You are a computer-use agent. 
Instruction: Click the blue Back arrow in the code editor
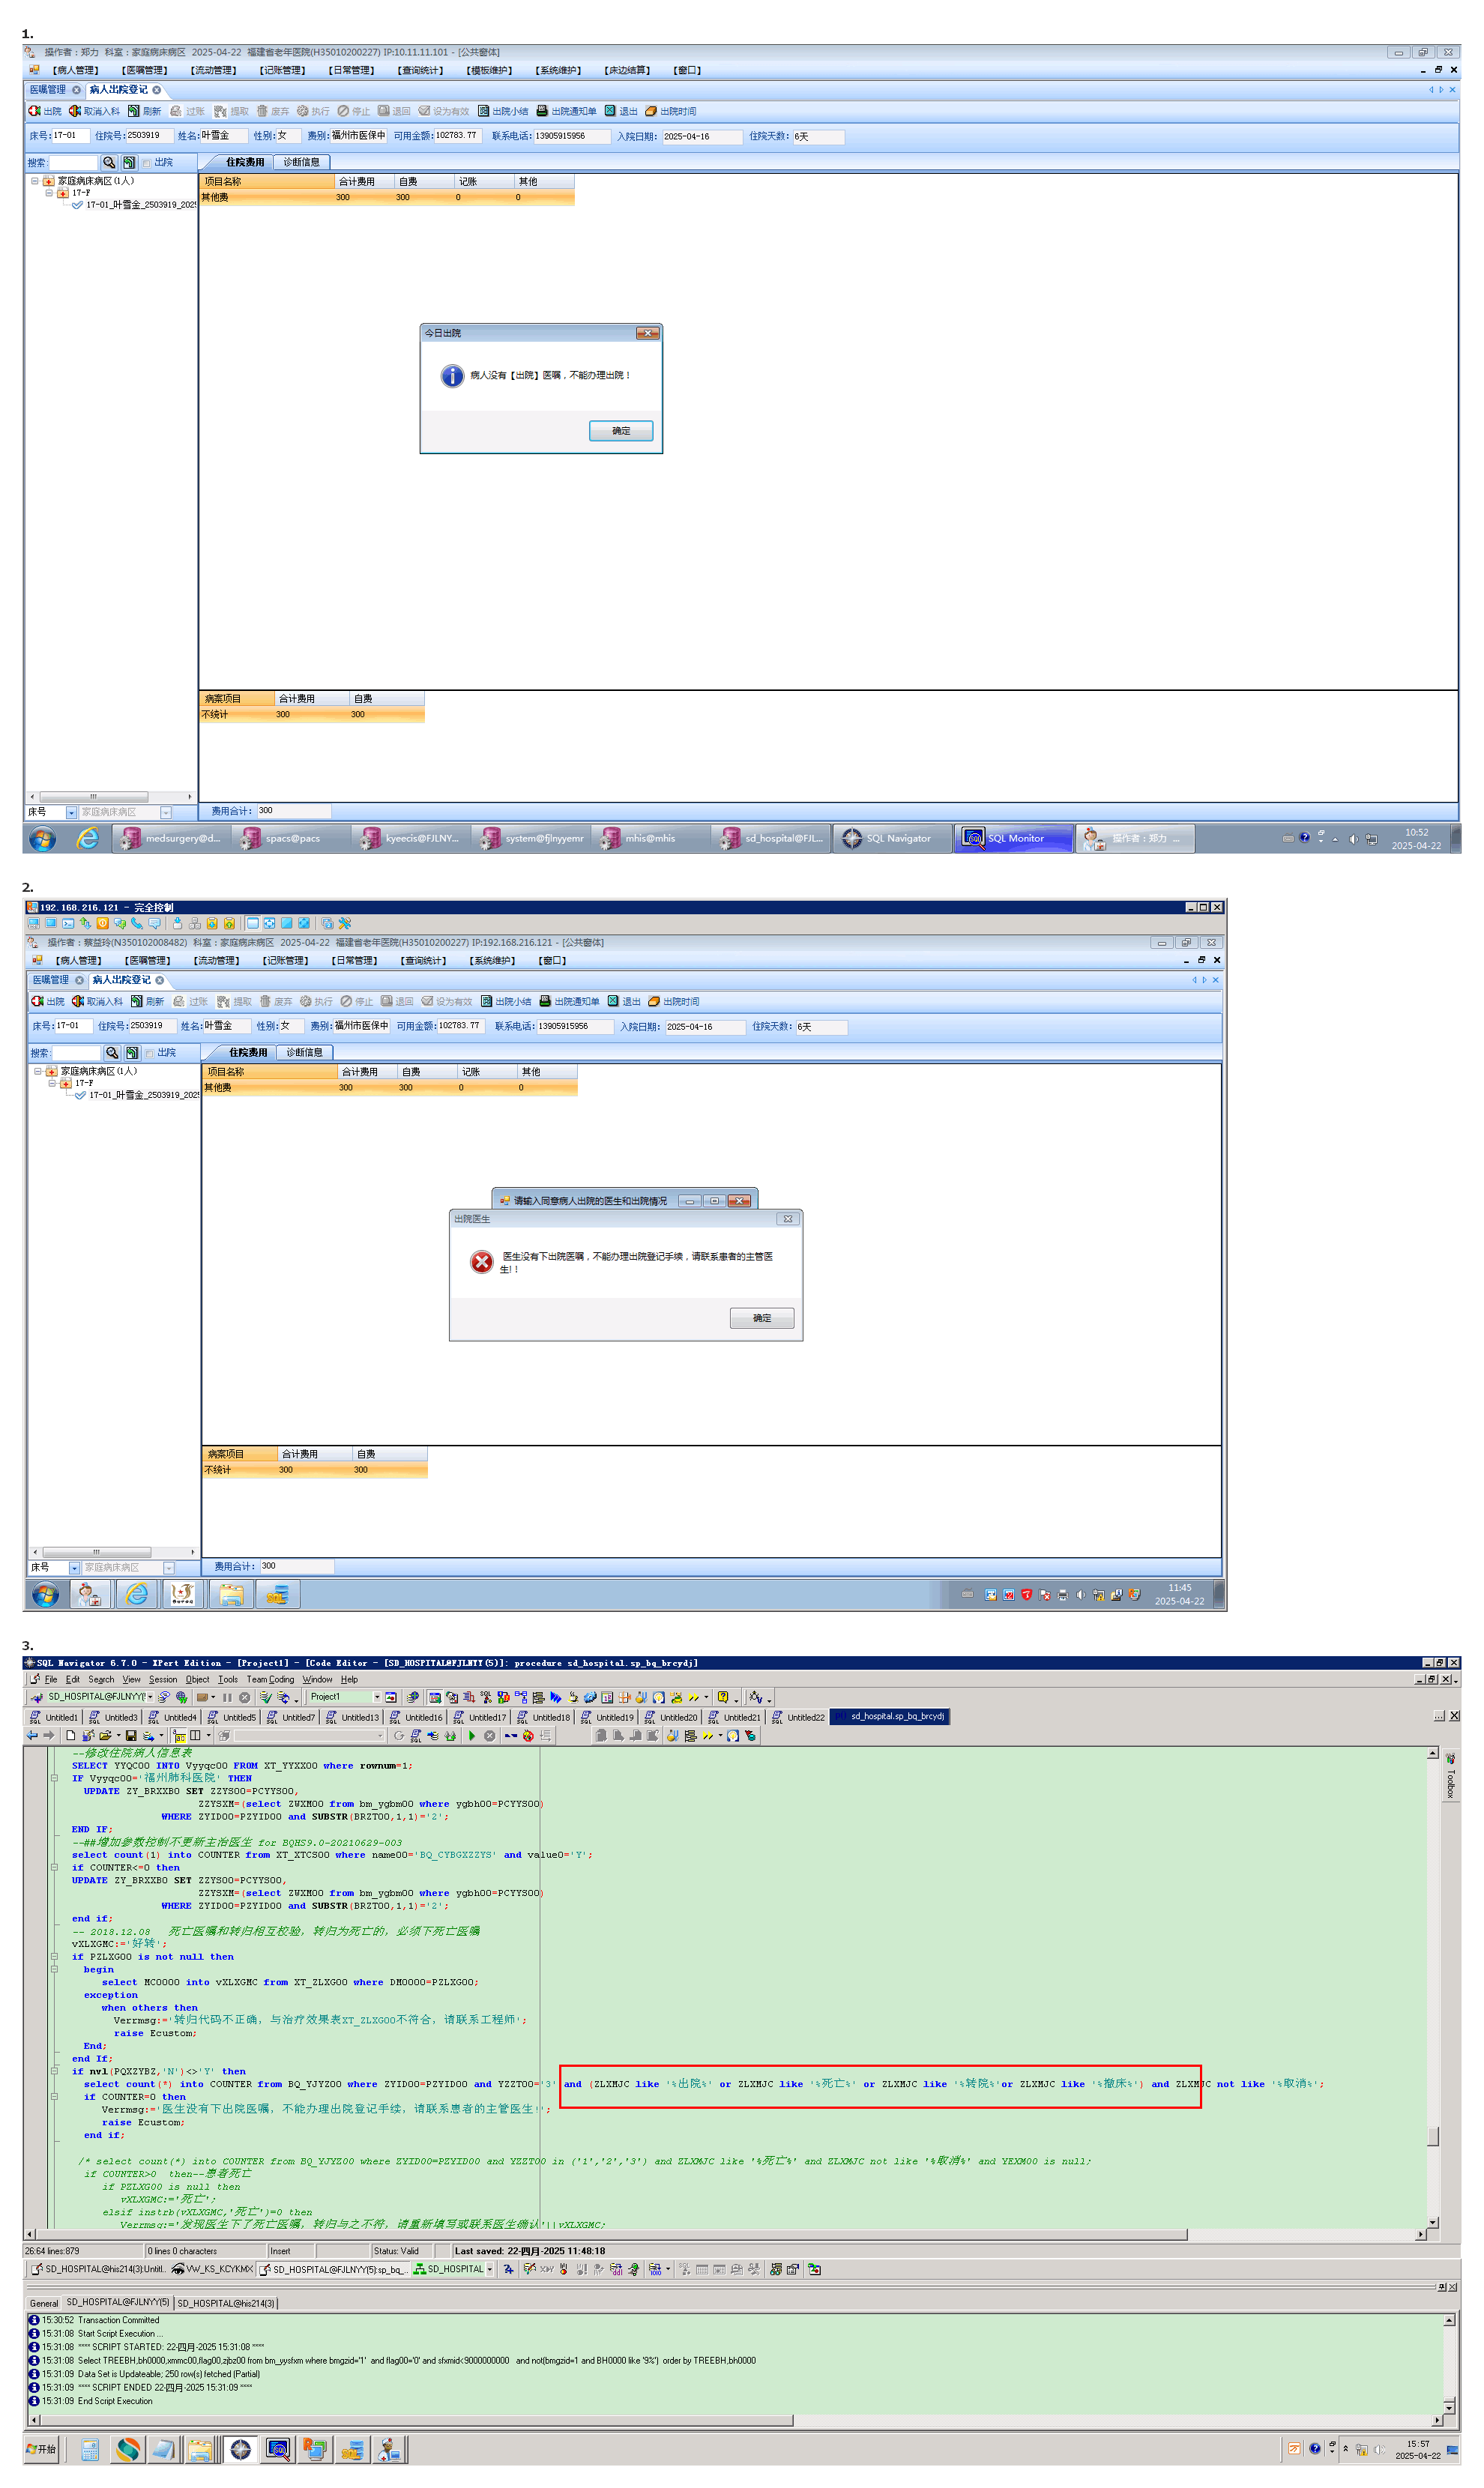click(x=33, y=1736)
